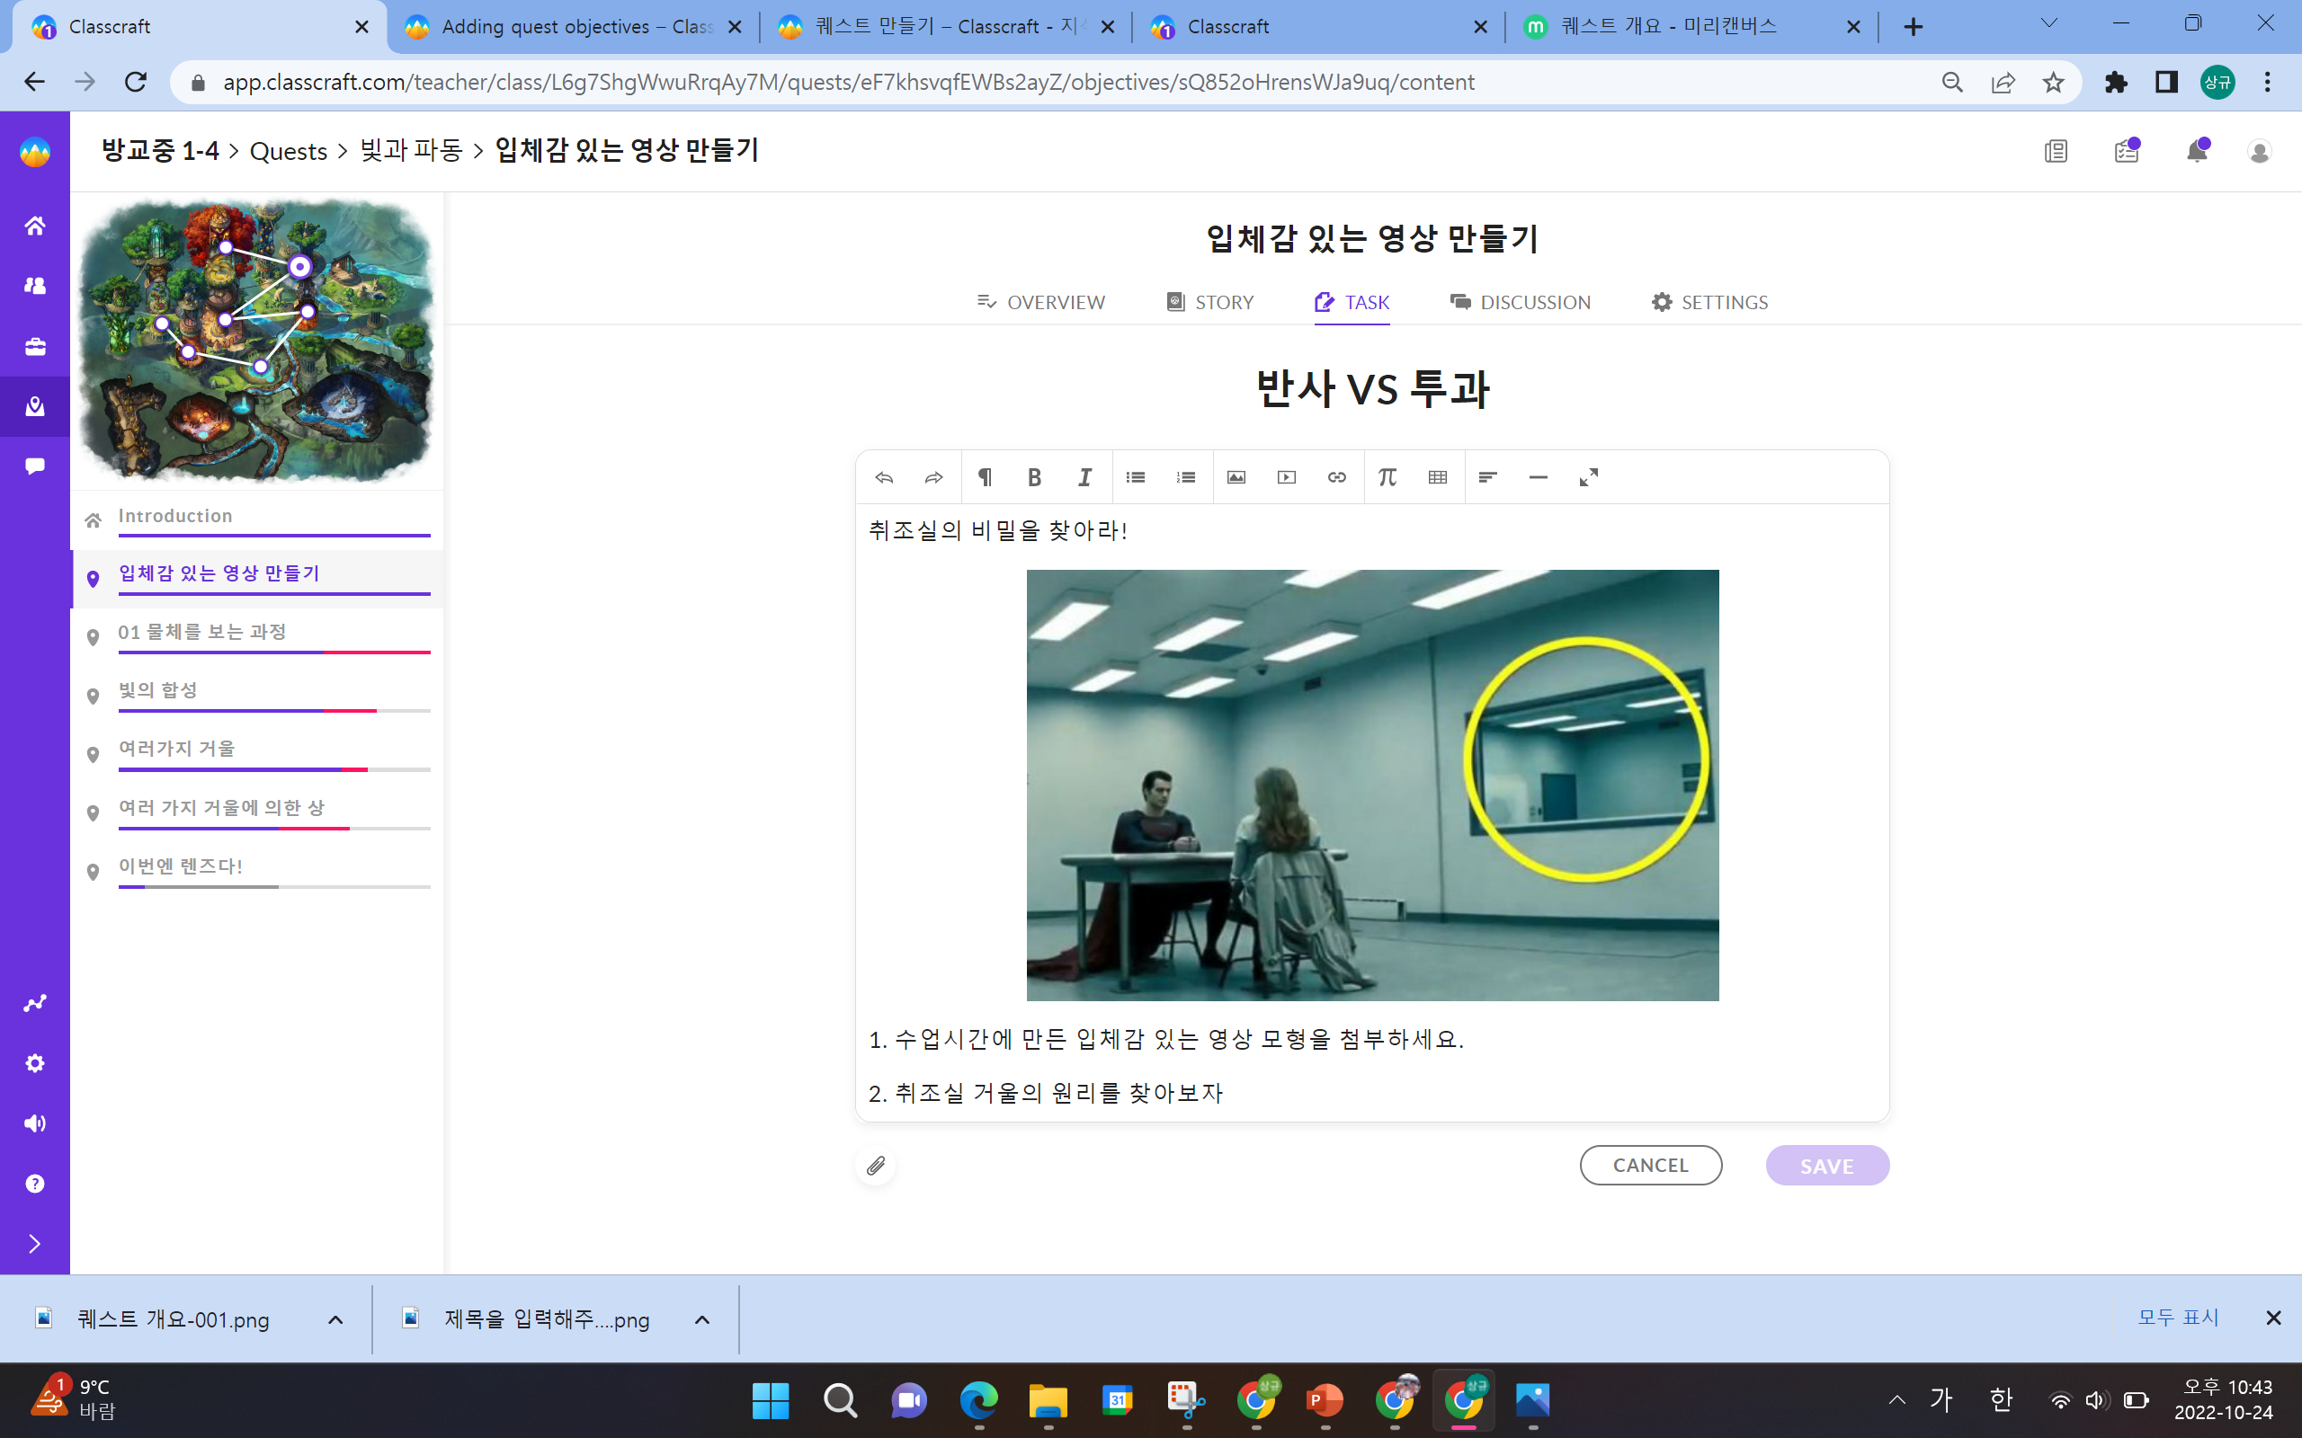Select 01 물체를 보는 과정 objective

pos(257,635)
